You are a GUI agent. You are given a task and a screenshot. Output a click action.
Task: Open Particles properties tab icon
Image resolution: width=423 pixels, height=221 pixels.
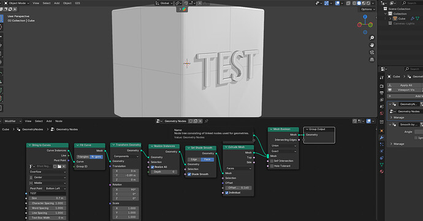[381, 145]
